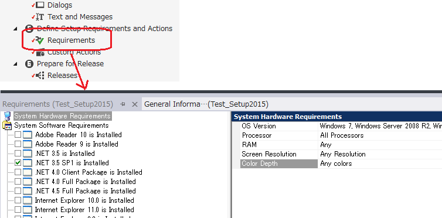Select the Internet Explorer 11.0 item icon
The width and height of the screenshot is (442, 218).
28,210
